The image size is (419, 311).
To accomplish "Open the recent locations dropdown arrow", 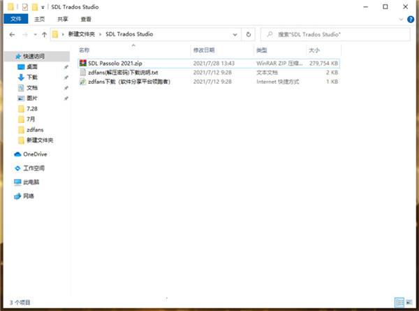I will [x=36, y=34].
